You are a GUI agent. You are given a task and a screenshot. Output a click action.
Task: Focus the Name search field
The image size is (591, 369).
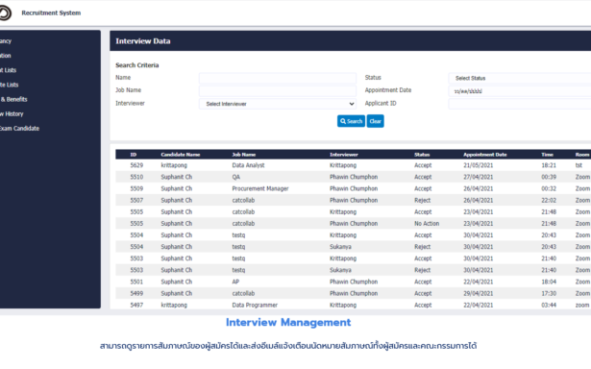(278, 78)
